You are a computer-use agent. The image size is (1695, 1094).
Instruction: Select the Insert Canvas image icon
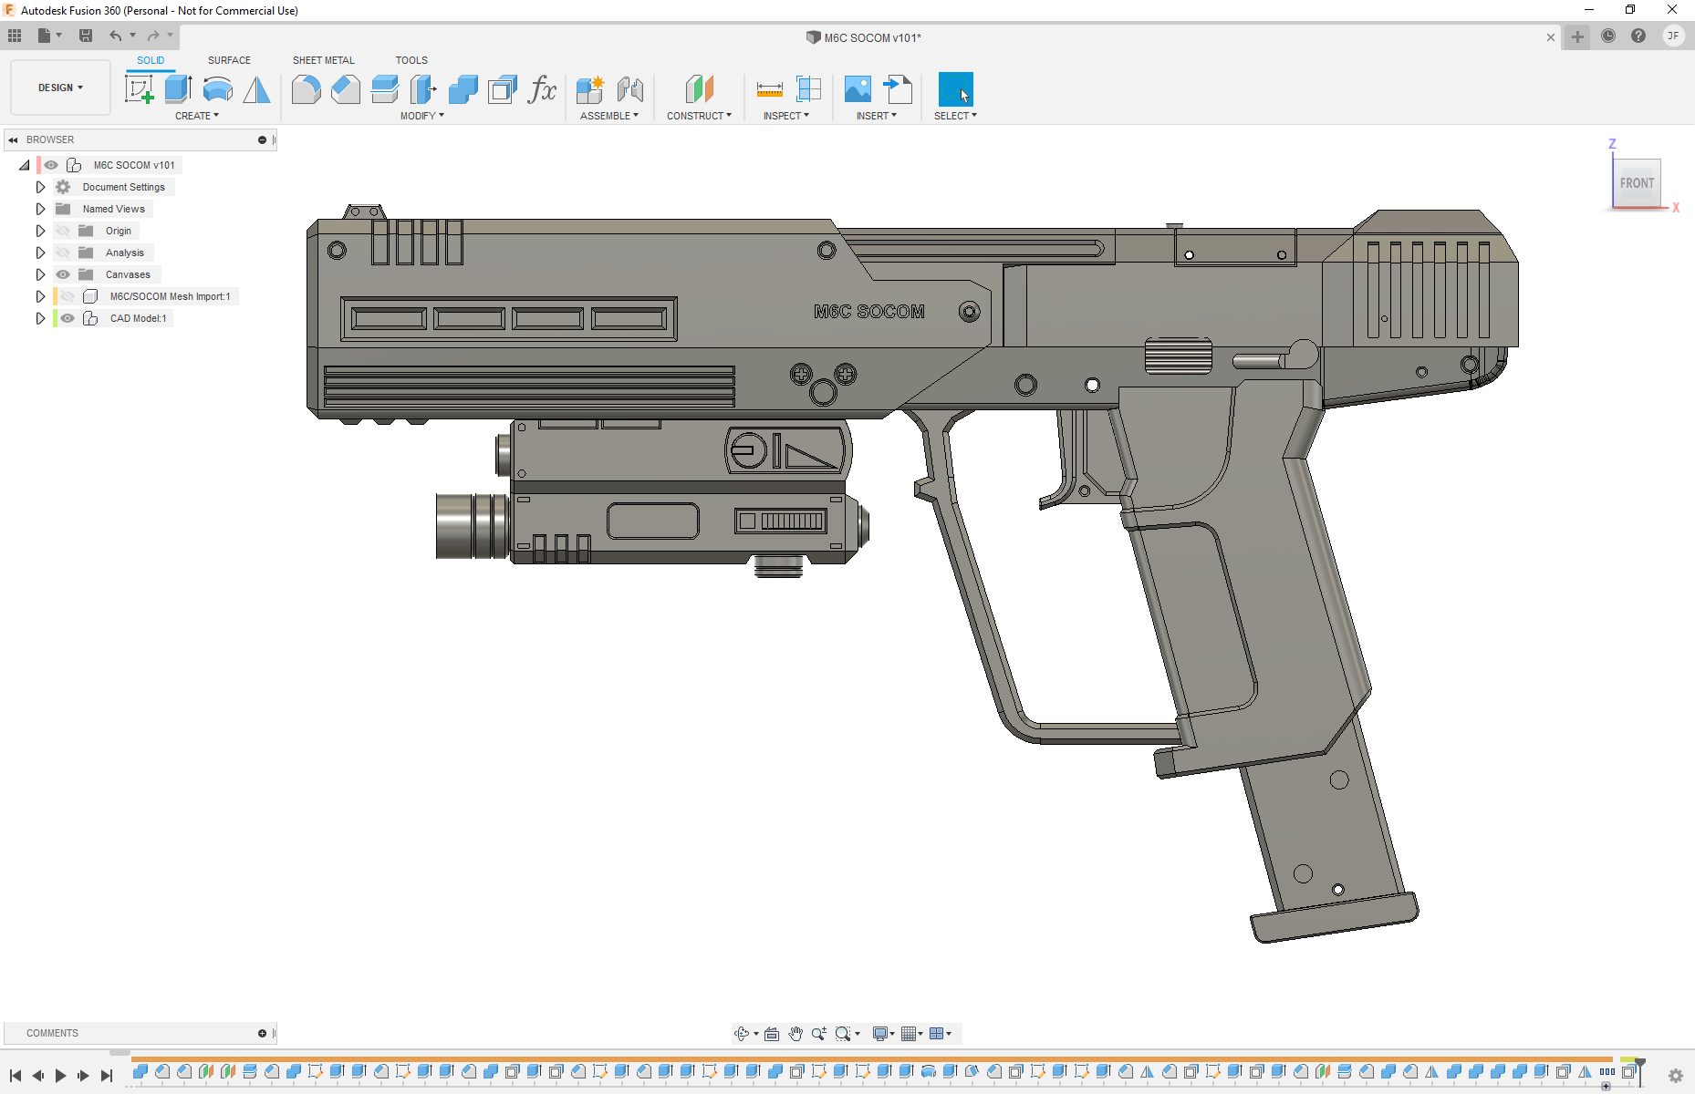858,89
